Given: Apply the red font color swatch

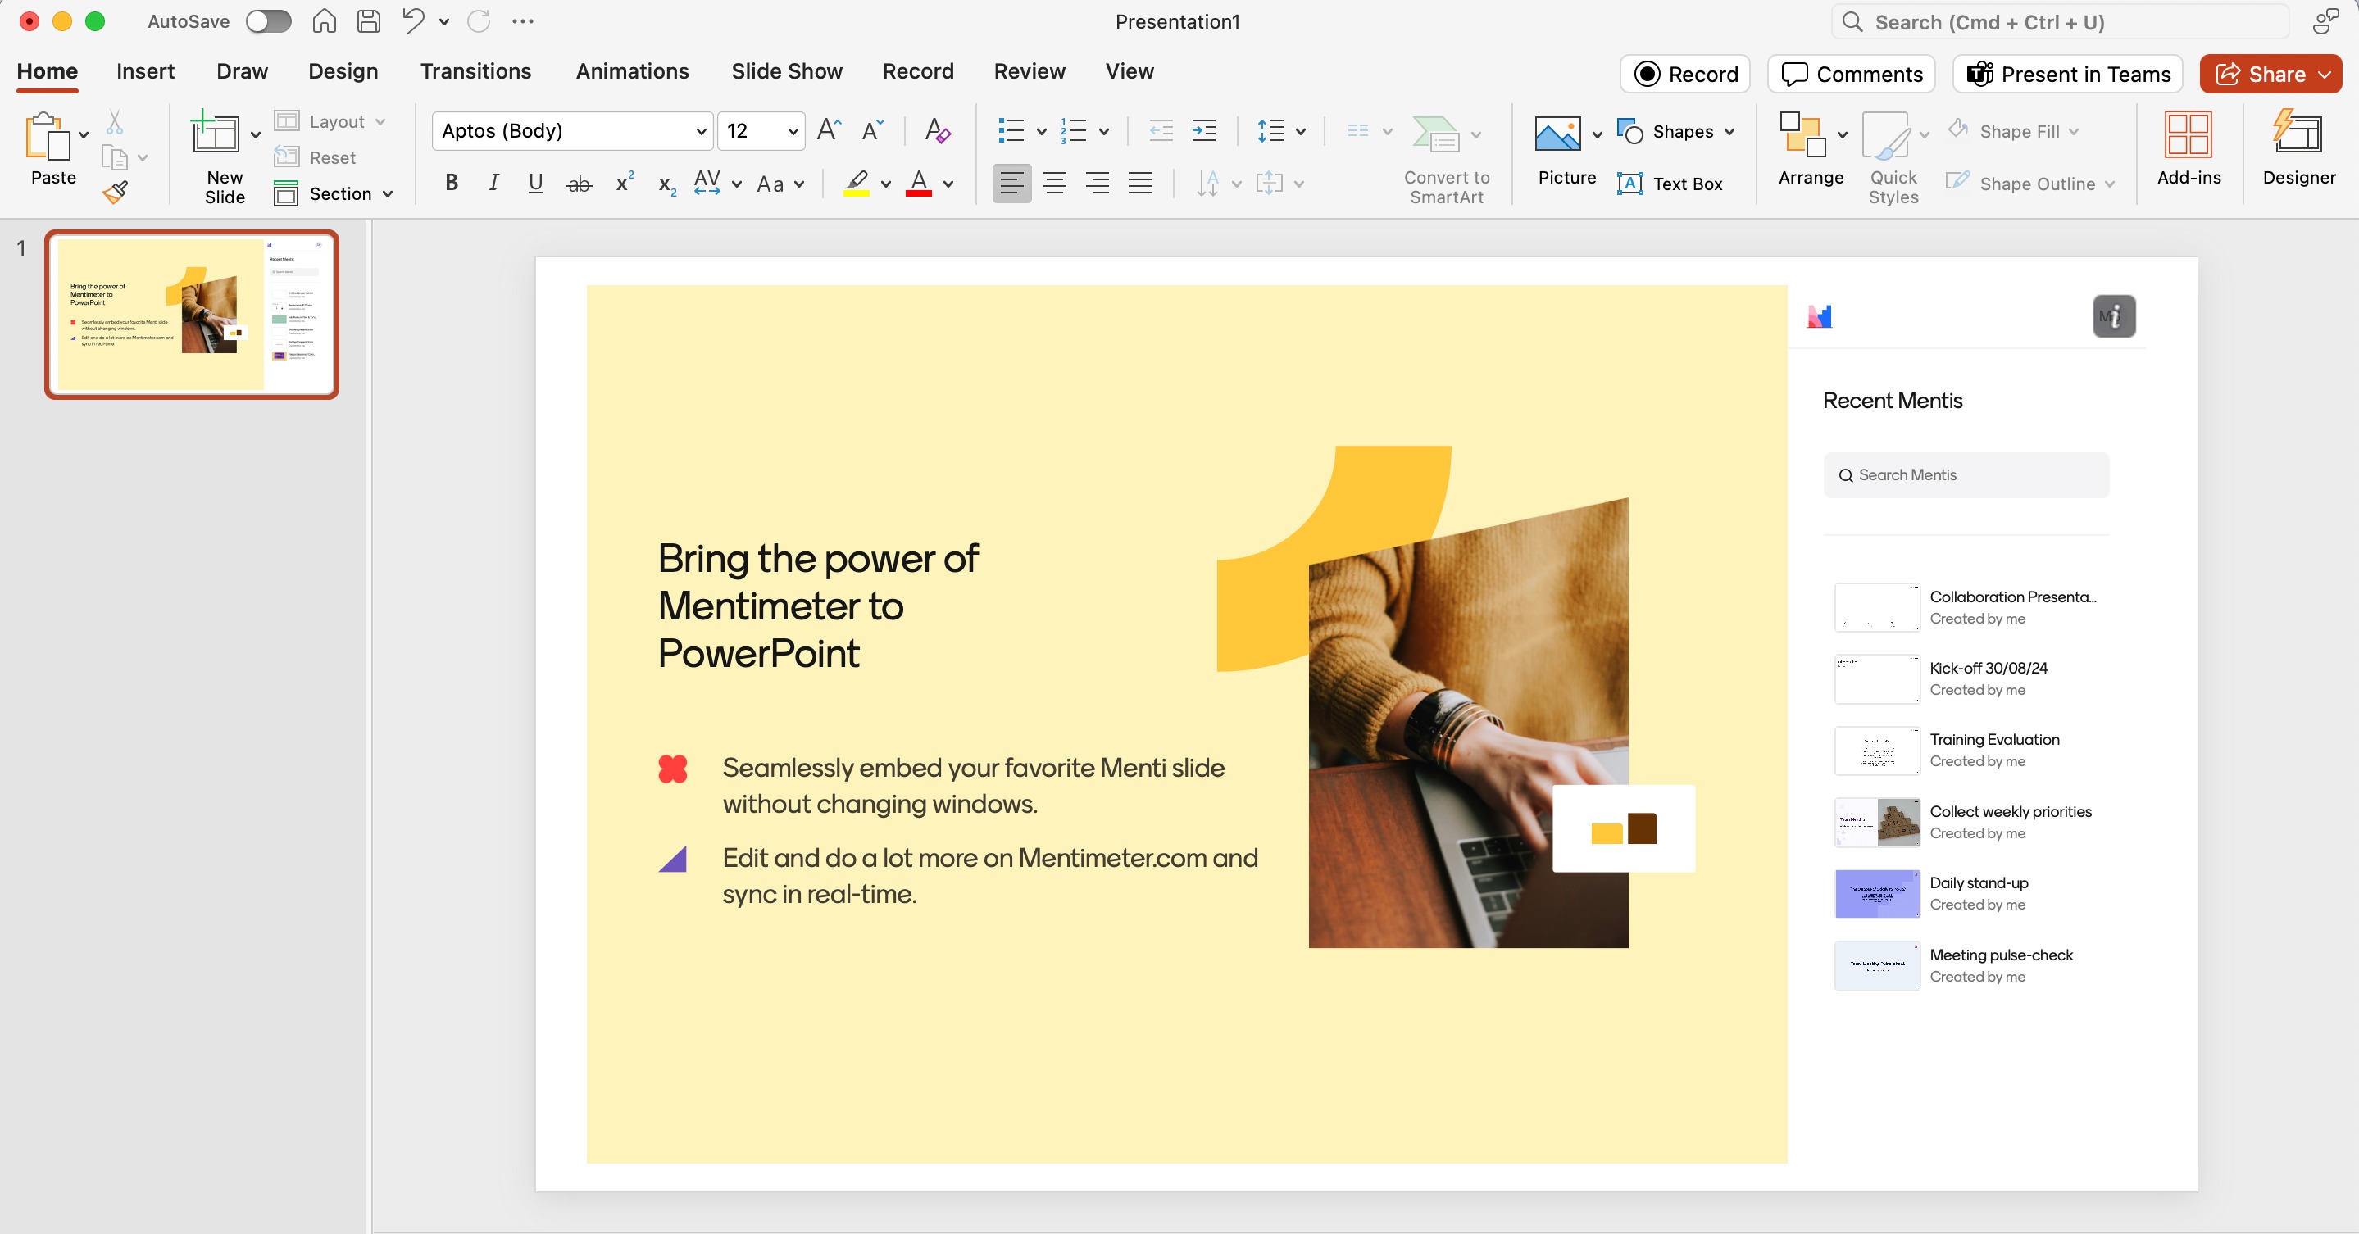Looking at the screenshot, I should tap(919, 184).
